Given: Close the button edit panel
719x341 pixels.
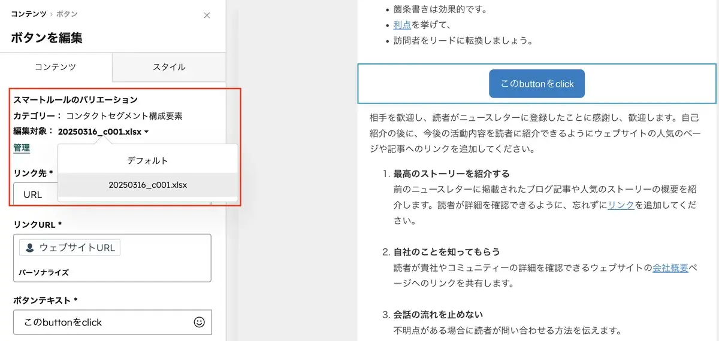Looking at the screenshot, I should tap(207, 16).
